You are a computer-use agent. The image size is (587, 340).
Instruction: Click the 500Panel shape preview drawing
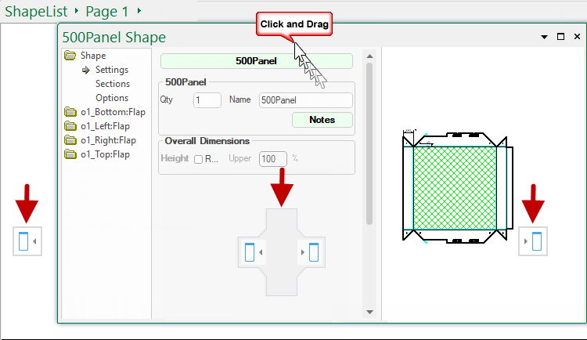[454, 188]
